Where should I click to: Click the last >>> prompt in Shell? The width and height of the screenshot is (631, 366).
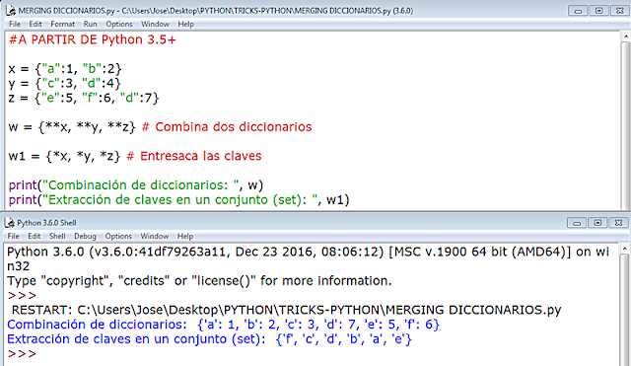(22, 354)
